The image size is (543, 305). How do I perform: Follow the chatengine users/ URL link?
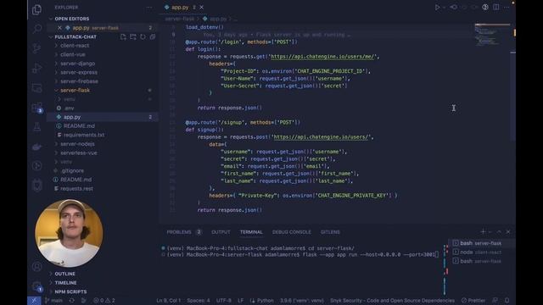coord(321,137)
